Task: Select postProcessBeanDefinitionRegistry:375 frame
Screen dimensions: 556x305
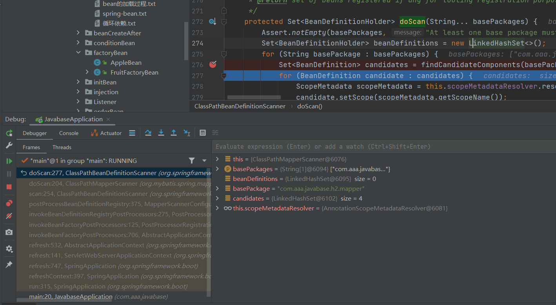Action: coord(114,204)
